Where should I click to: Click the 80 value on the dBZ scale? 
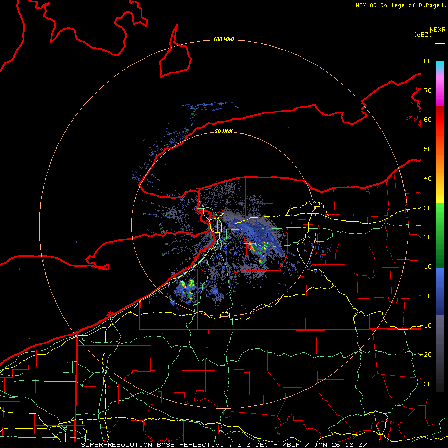(428, 61)
